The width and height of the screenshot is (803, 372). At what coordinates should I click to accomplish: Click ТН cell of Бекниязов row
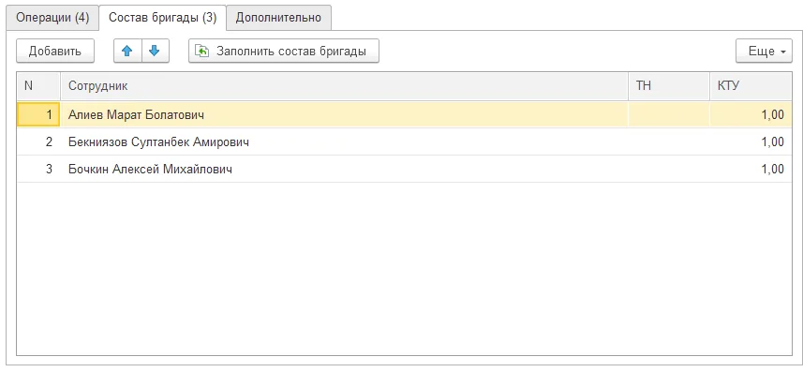pyautogui.click(x=669, y=141)
